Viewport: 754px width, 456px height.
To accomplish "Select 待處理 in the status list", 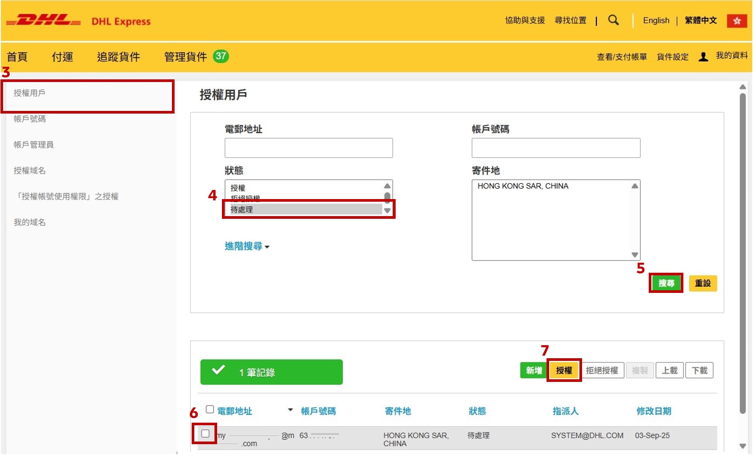I will 303,210.
